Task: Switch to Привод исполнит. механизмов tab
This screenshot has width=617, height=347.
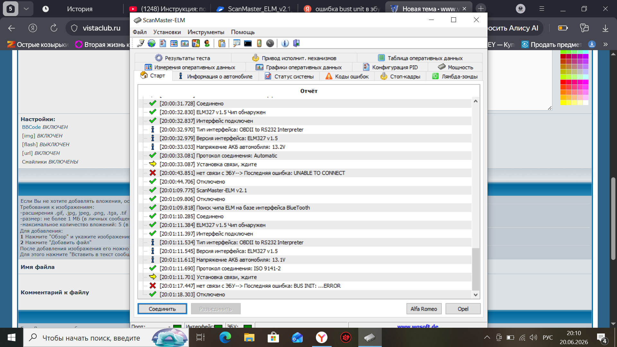Action: tap(294, 58)
